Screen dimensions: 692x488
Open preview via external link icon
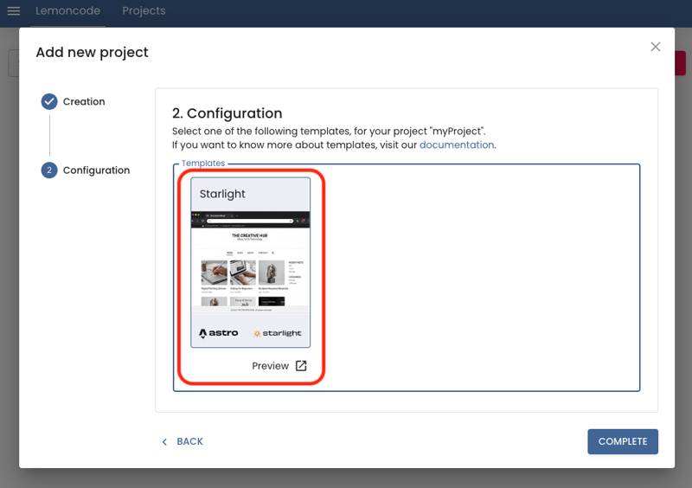[301, 366]
